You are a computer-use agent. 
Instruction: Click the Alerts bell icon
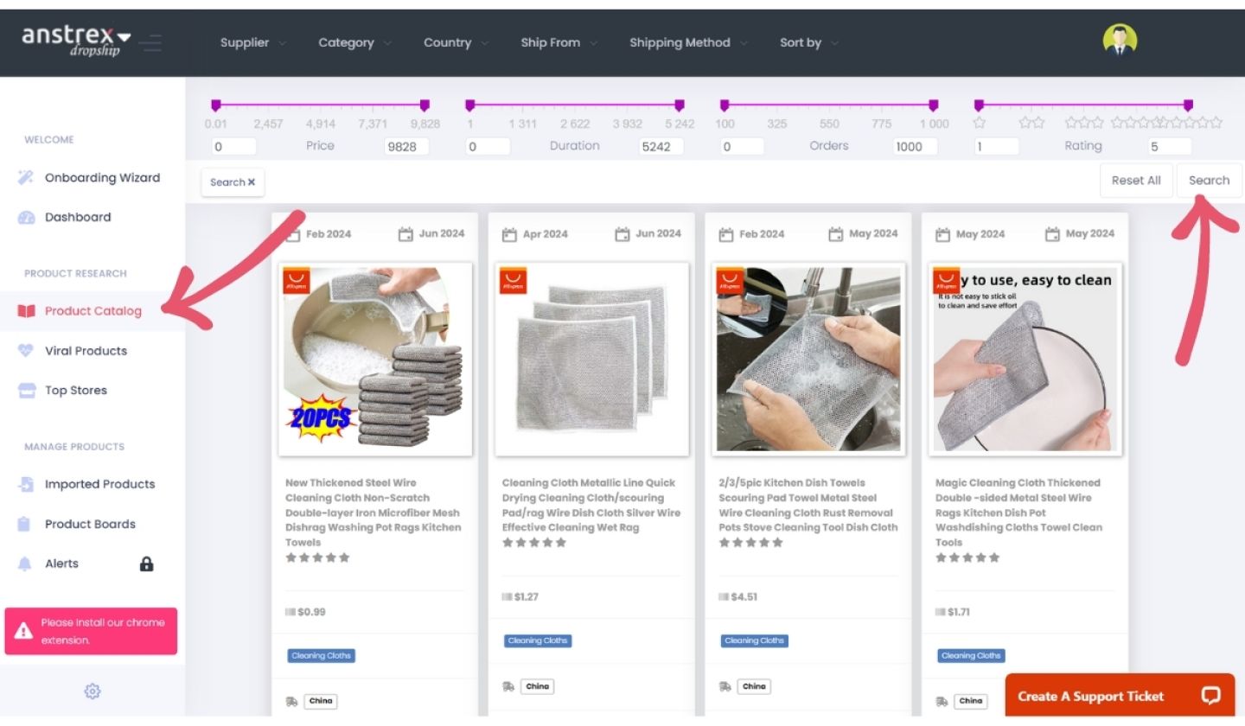point(25,564)
